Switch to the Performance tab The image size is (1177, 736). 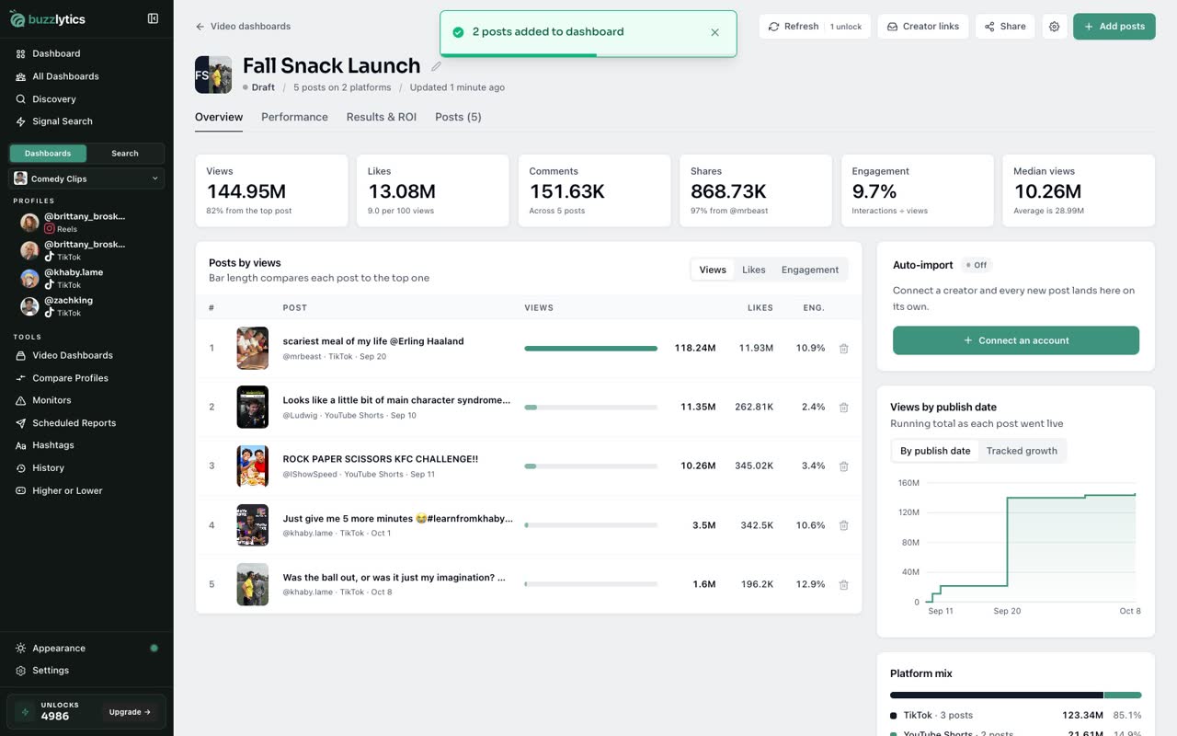point(294,117)
